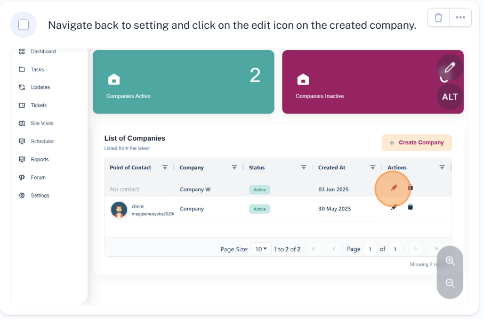The height and width of the screenshot is (319, 483).
Task: Open the Status column filter menu
Action: 304,167
